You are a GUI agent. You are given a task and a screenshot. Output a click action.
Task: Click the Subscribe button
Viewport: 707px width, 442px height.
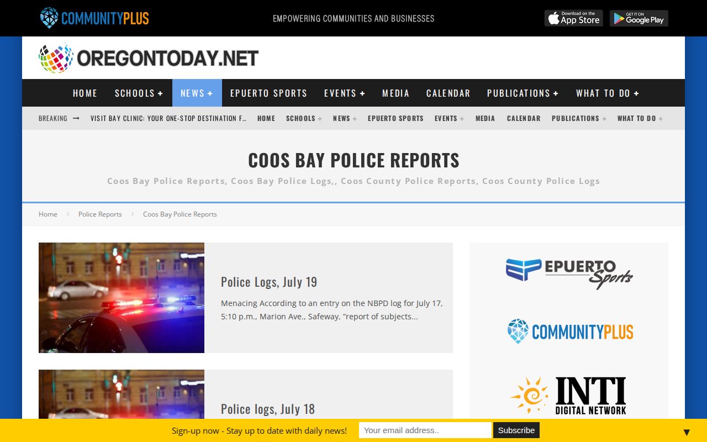click(516, 430)
